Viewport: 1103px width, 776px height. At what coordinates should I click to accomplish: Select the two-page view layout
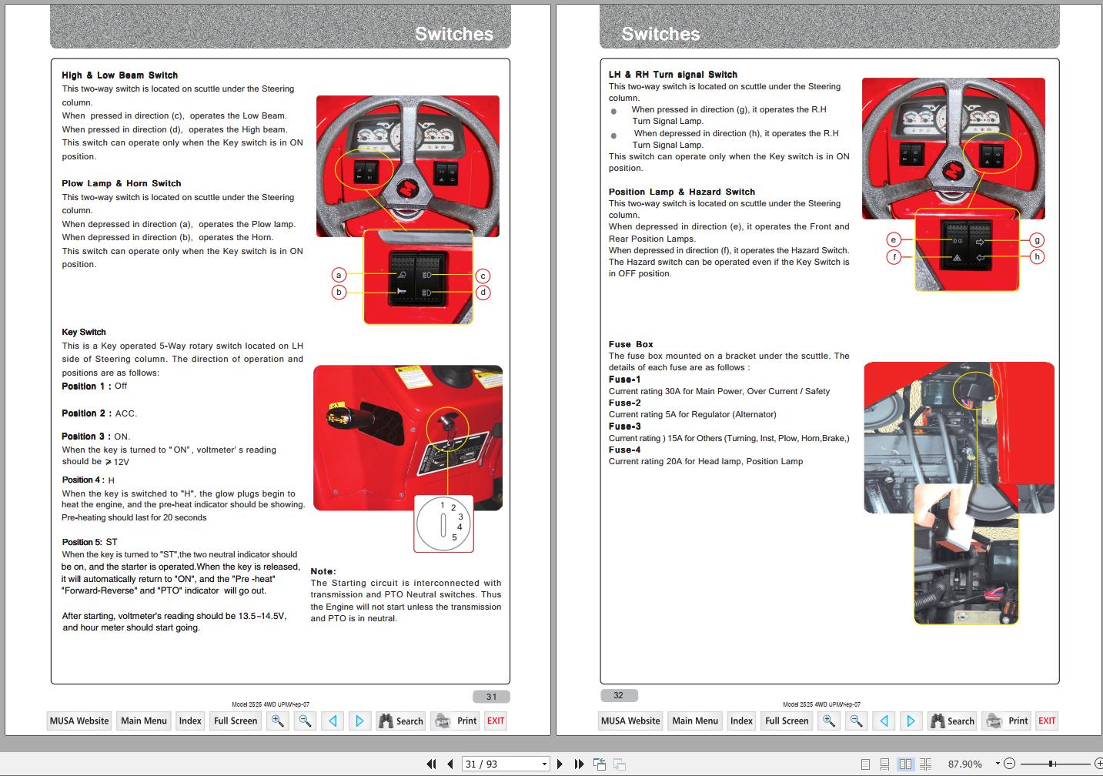pos(905,764)
